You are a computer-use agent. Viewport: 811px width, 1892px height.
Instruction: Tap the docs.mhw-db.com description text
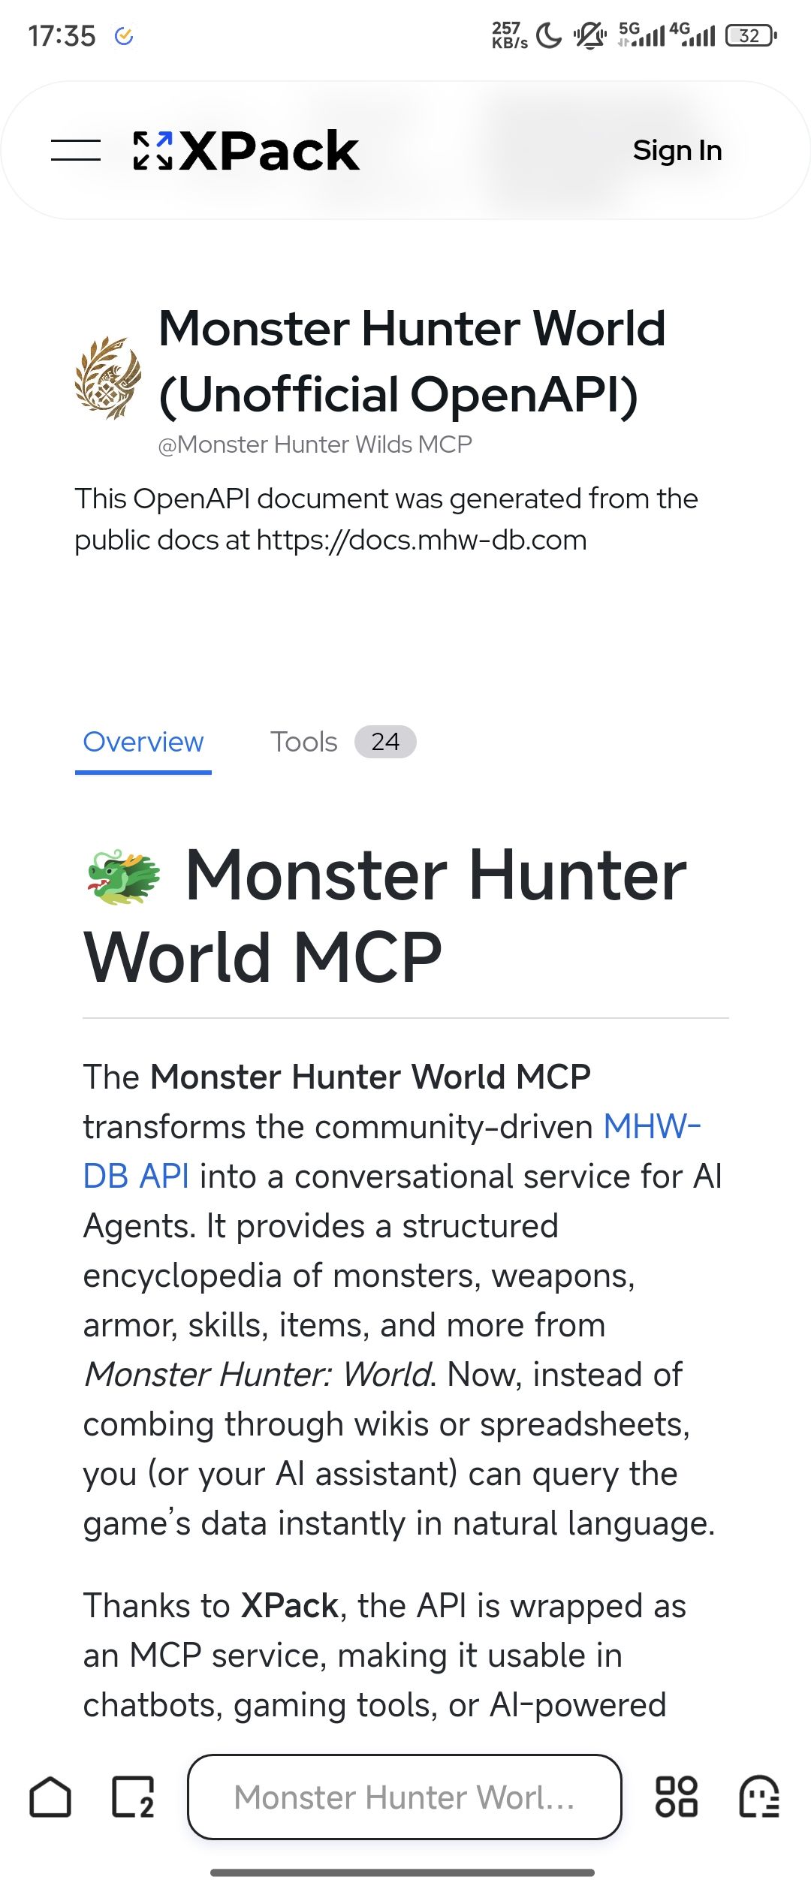pos(386,519)
